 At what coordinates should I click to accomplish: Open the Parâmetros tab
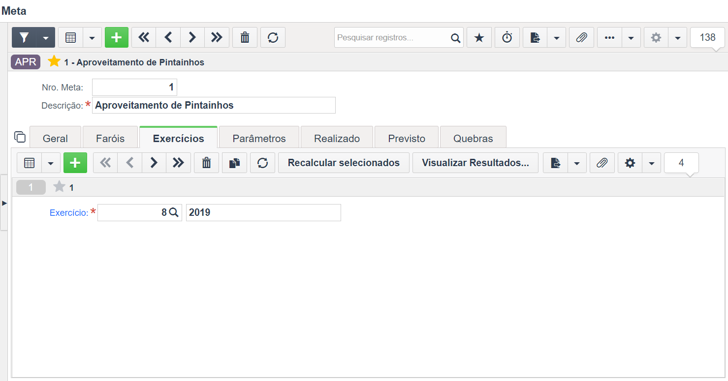pyautogui.click(x=259, y=138)
